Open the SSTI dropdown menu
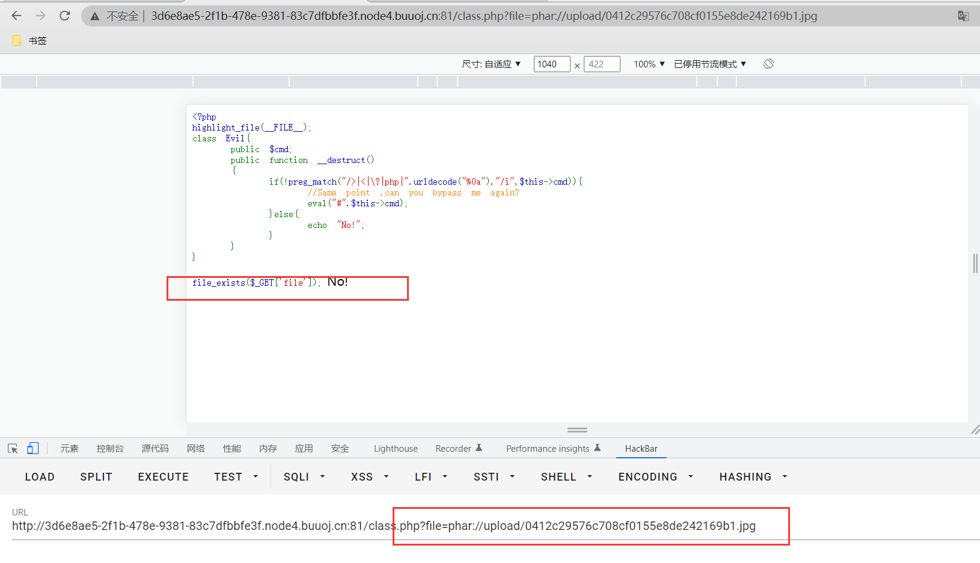 pos(494,477)
